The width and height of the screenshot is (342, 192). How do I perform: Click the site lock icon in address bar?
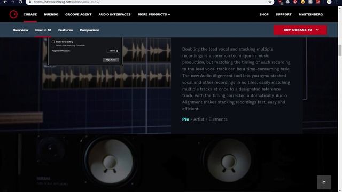point(30,2)
